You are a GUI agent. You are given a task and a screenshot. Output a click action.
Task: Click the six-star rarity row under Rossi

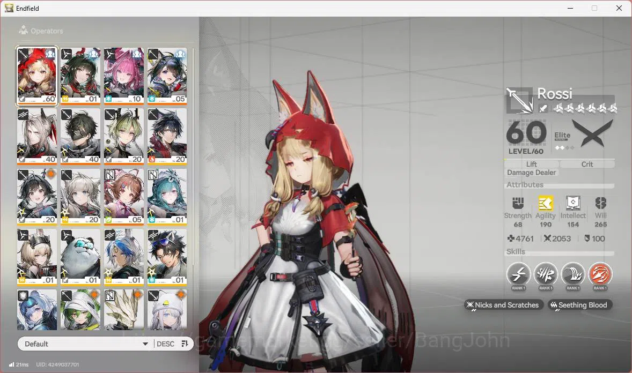pyautogui.click(x=585, y=108)
